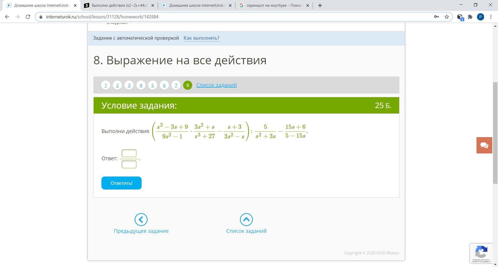Image resolution: width=498 pixels, height=267 pixels.
Task: Switch to second Домашняя школа tab
Action: (197, 5)
